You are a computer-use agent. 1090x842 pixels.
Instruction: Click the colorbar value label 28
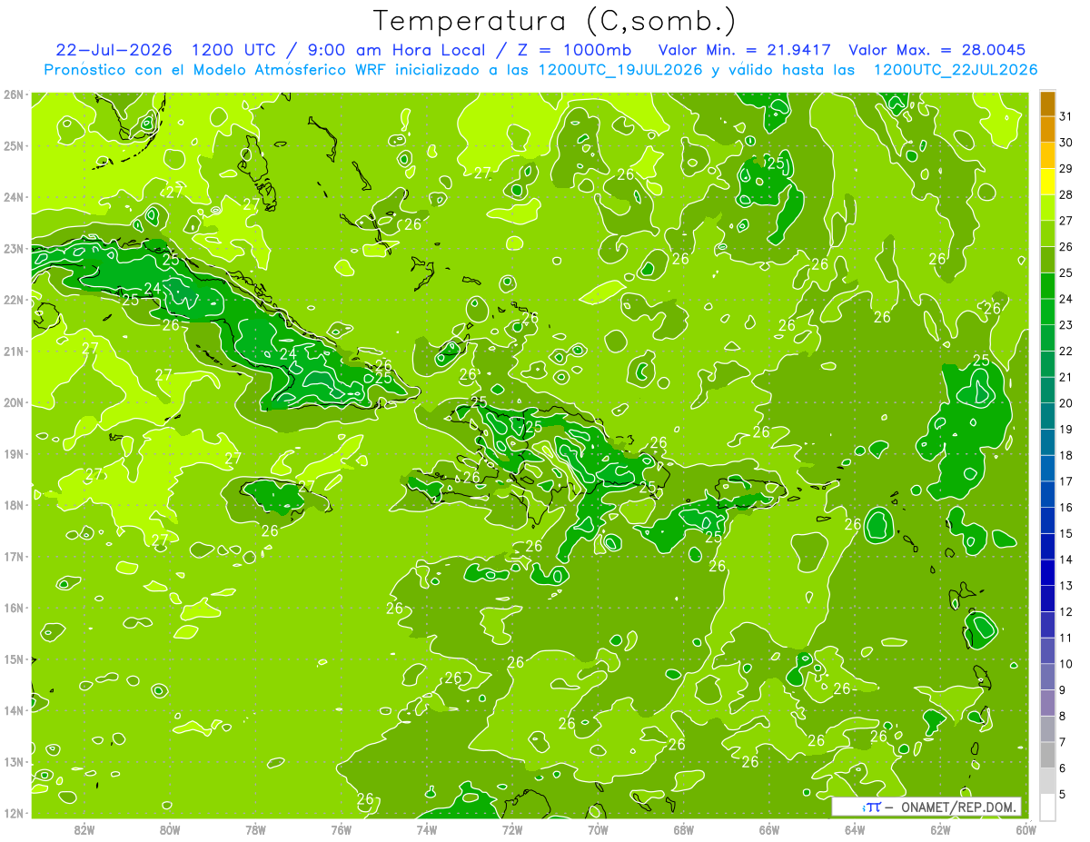pyautogui.click(x=1066, y=194)
